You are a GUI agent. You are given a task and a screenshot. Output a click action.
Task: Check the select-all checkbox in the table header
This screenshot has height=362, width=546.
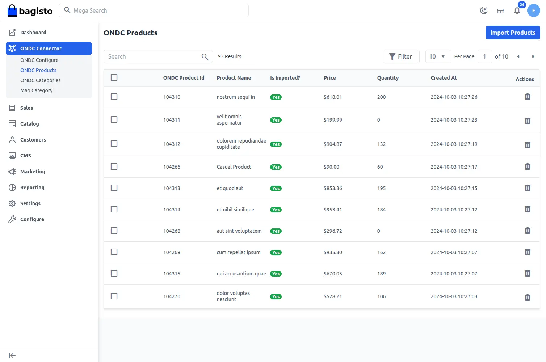114,77
